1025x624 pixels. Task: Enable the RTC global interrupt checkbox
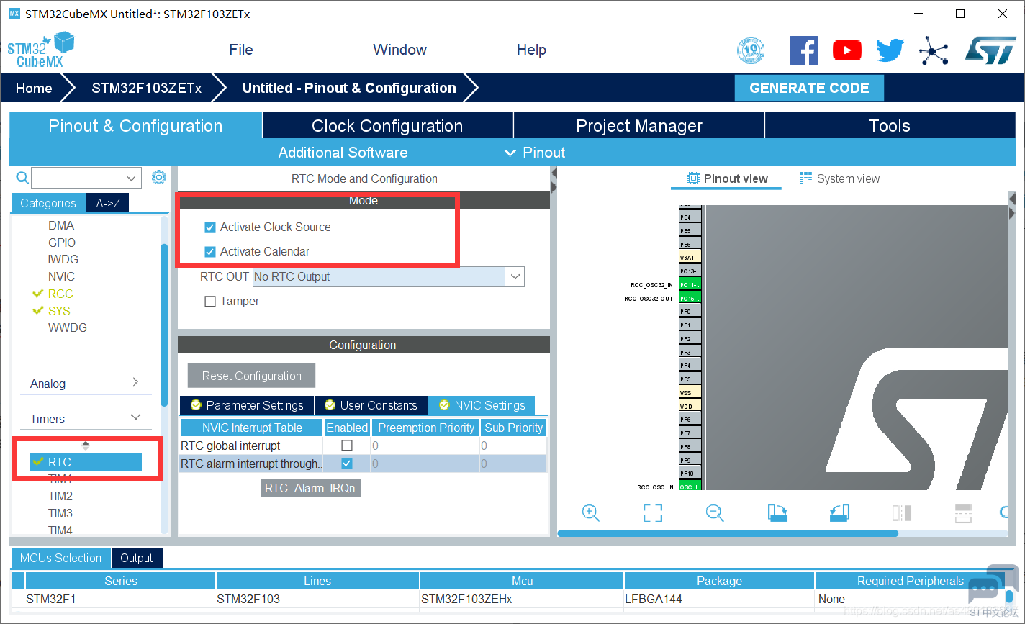[347, 446]
